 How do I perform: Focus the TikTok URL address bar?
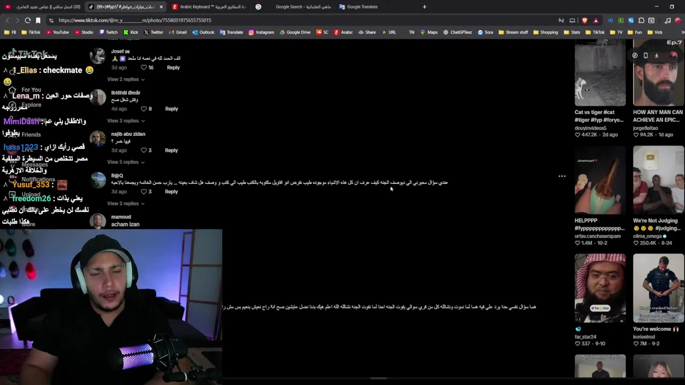300,20
